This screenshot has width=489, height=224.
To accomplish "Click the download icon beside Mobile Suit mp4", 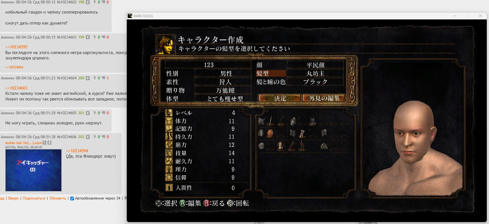I will [49, 143].
